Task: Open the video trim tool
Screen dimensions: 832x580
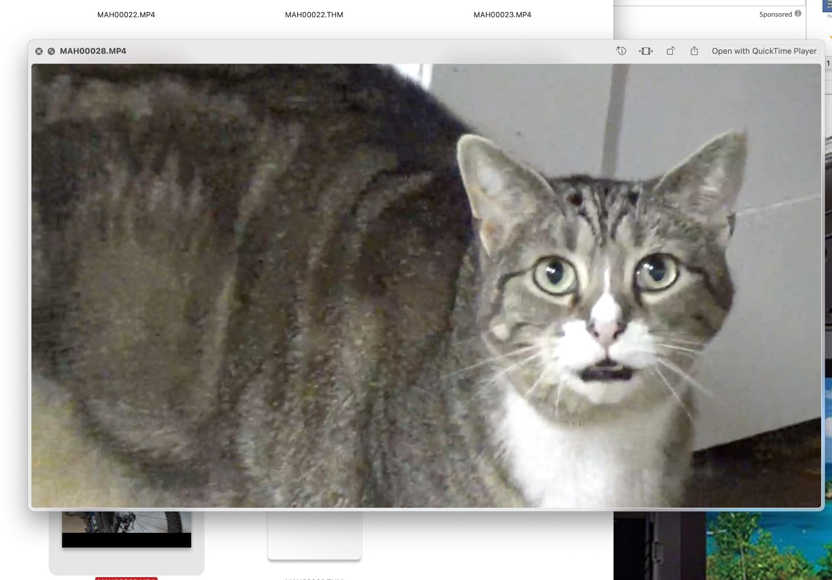Action: [646, 51]
